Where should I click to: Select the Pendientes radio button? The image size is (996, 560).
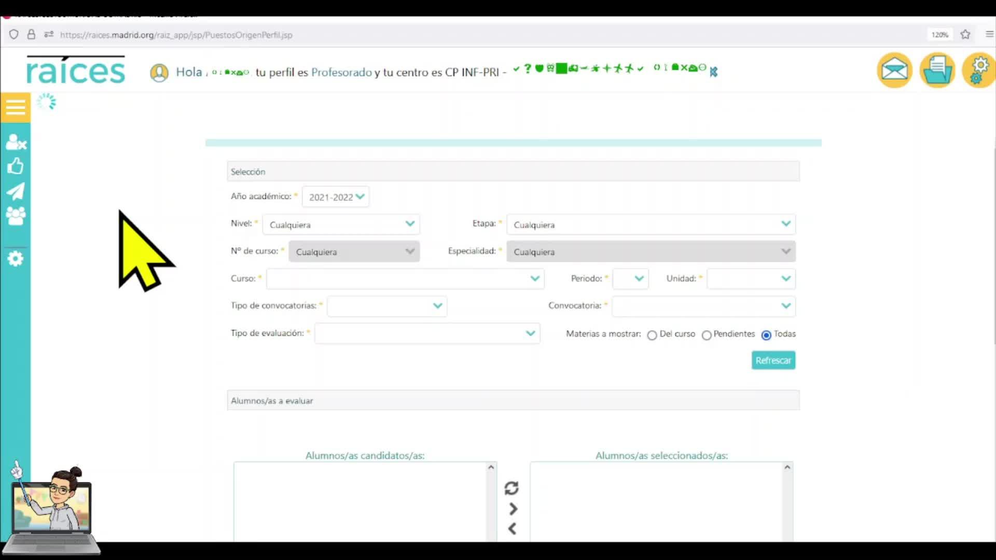coord(706,335)
